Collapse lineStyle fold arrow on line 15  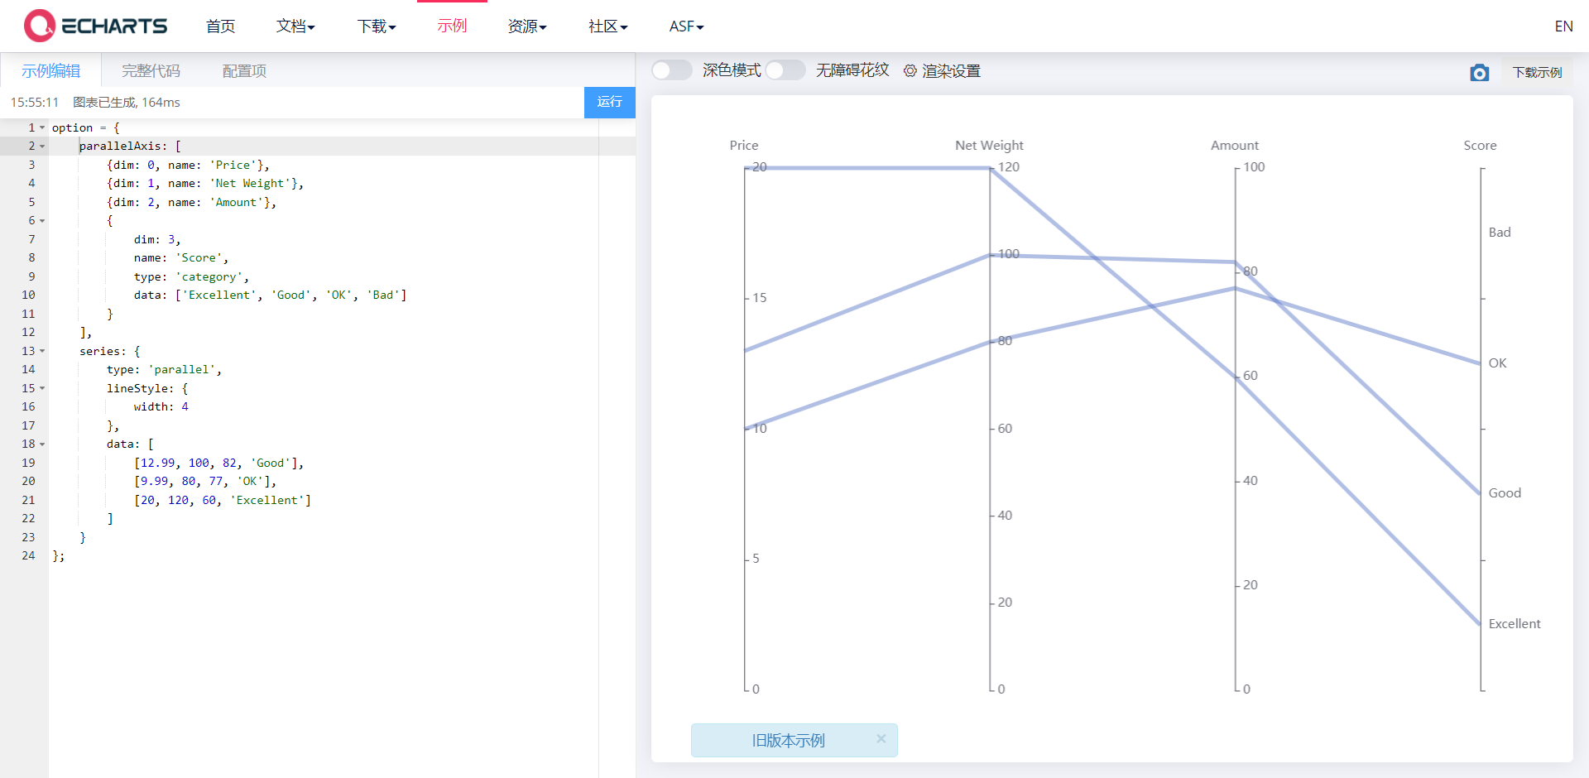point(42,388)
